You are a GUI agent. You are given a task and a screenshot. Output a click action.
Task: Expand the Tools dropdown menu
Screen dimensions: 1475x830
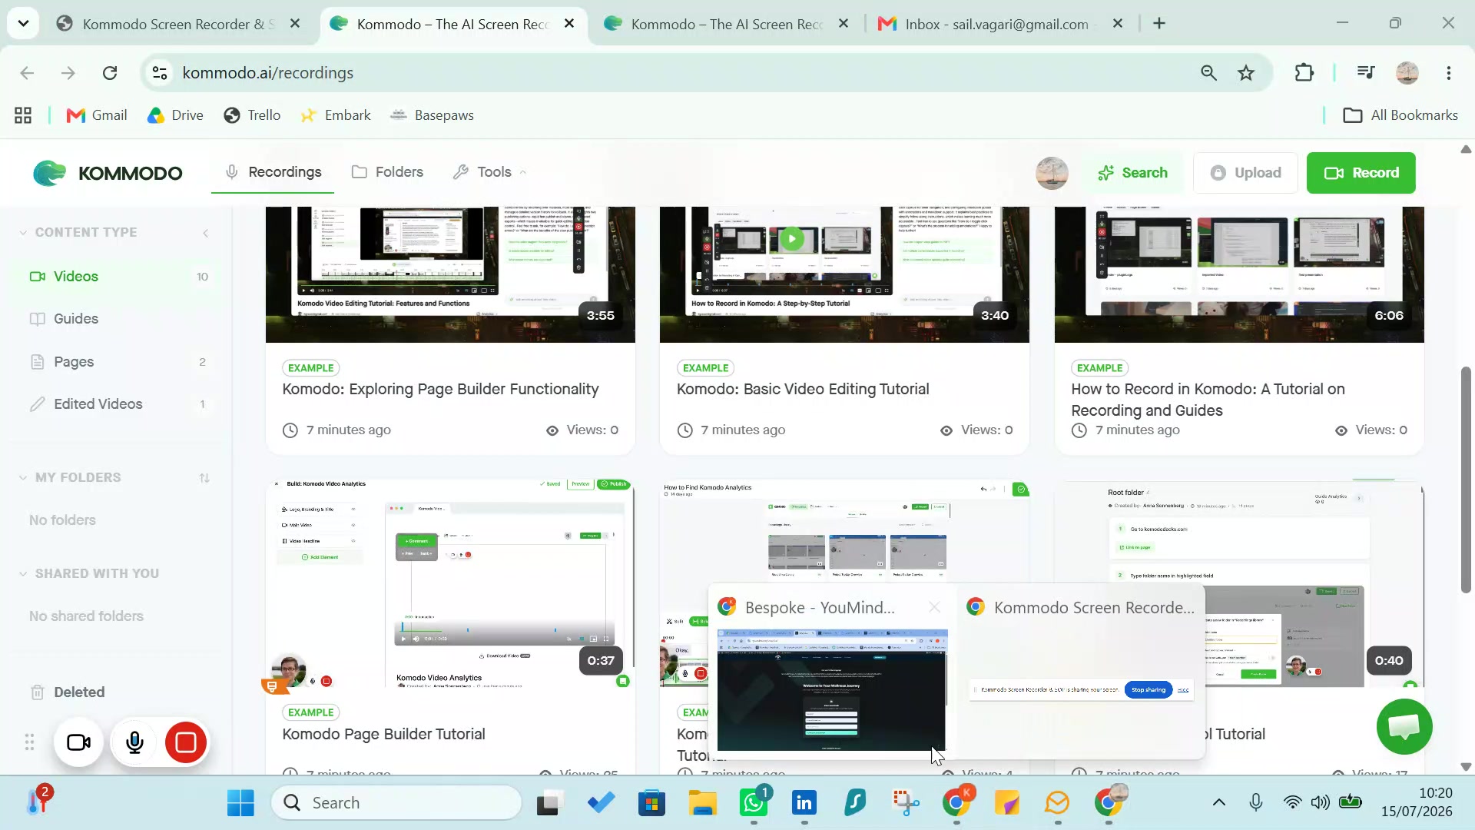click(x=489, y=172)
